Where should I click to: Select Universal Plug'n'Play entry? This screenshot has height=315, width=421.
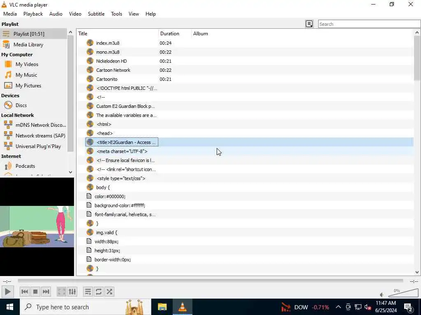(x=33, y=146)
